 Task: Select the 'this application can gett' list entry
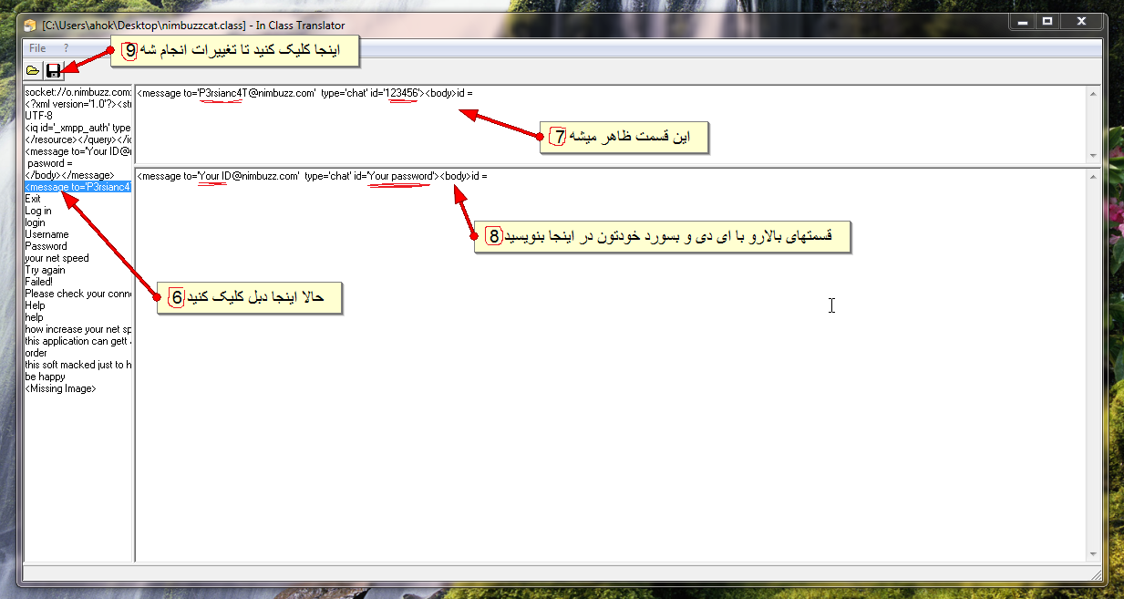(x=78, y=341)
